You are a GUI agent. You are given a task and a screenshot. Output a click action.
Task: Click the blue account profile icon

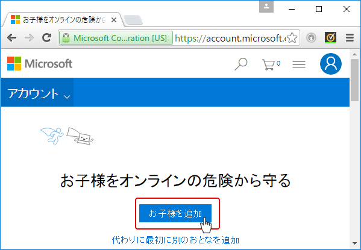331,64
